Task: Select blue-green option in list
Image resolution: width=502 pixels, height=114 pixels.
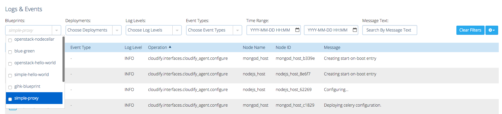Action: 34,51
